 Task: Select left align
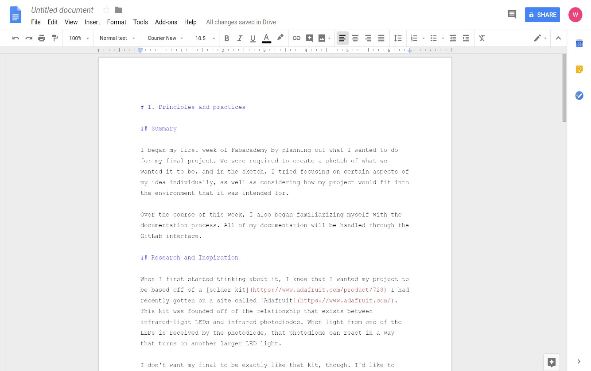(x=342, y=38)
